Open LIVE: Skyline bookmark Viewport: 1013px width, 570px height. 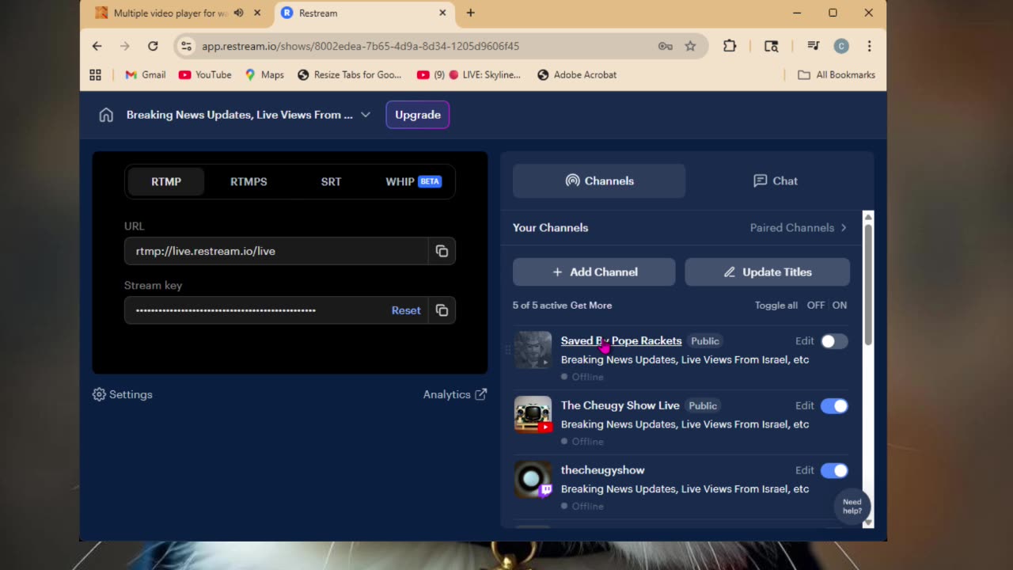(469, 74)
